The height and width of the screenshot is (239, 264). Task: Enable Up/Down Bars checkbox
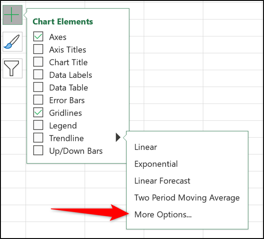coord(38,150)
